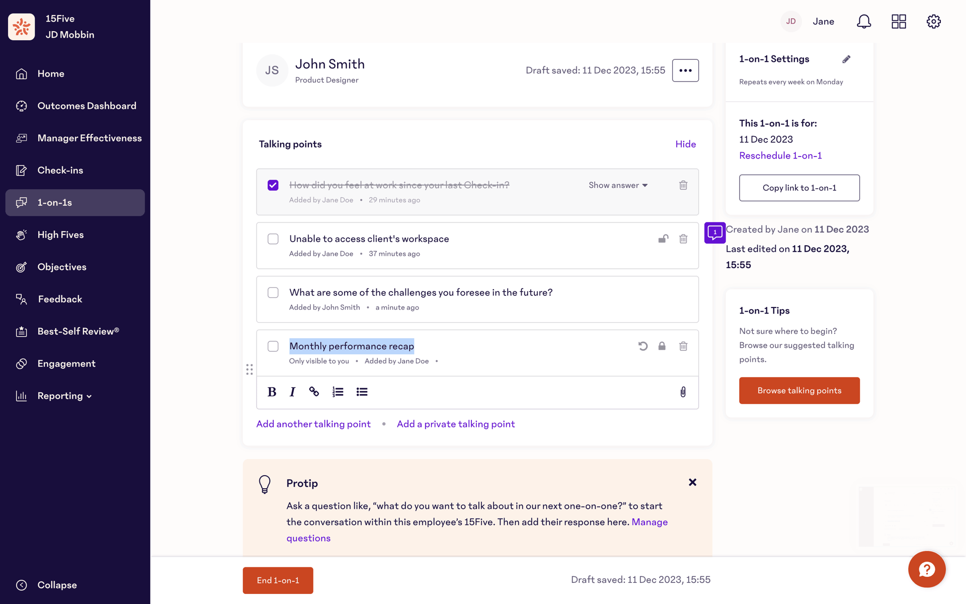Click the user name Jane
Viewport: 966px width, 604px height.
pos(823,21)
